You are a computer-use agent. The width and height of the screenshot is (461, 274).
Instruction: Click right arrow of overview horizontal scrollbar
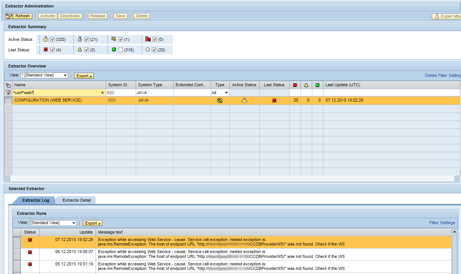pos(457,178)
